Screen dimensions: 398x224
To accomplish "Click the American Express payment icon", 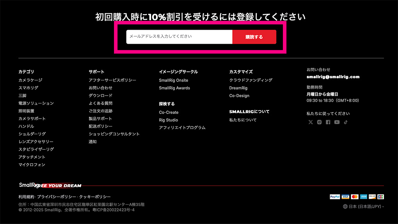I will coord(364,197).
